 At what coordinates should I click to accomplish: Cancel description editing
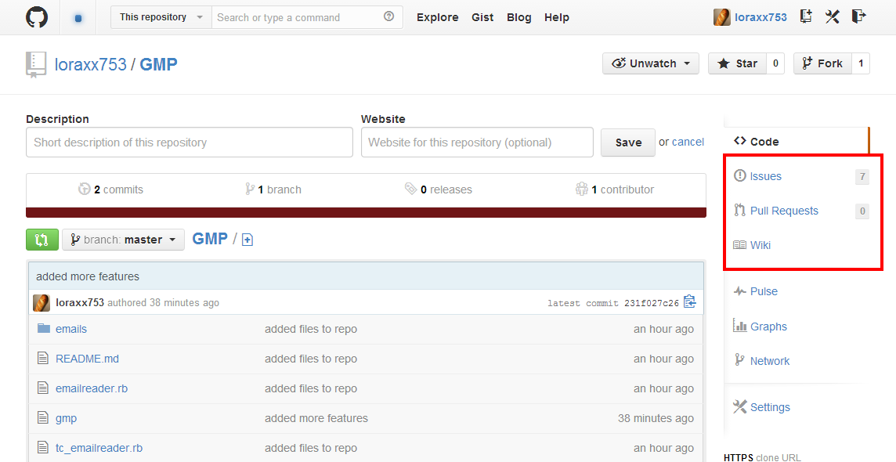pyautogui.click(x=688, y=143)
